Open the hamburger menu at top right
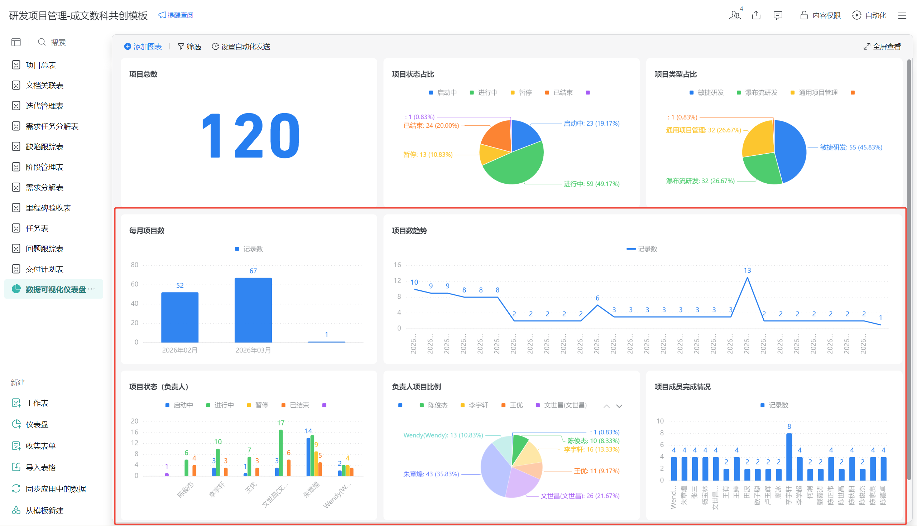 pyautogui.click(x=902, y=15)
